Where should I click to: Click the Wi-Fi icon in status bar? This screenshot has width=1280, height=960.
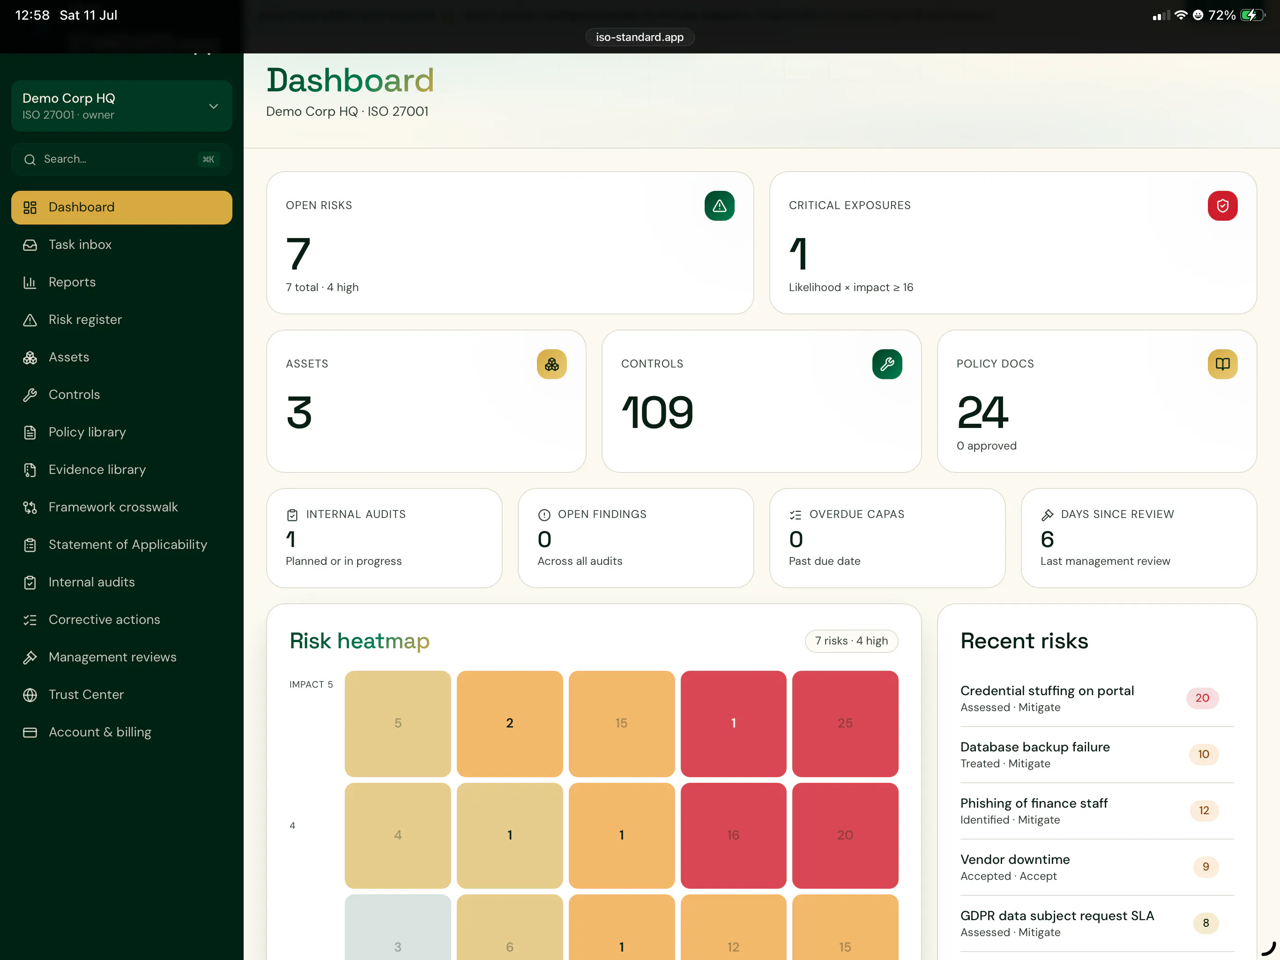(1181, 15)
